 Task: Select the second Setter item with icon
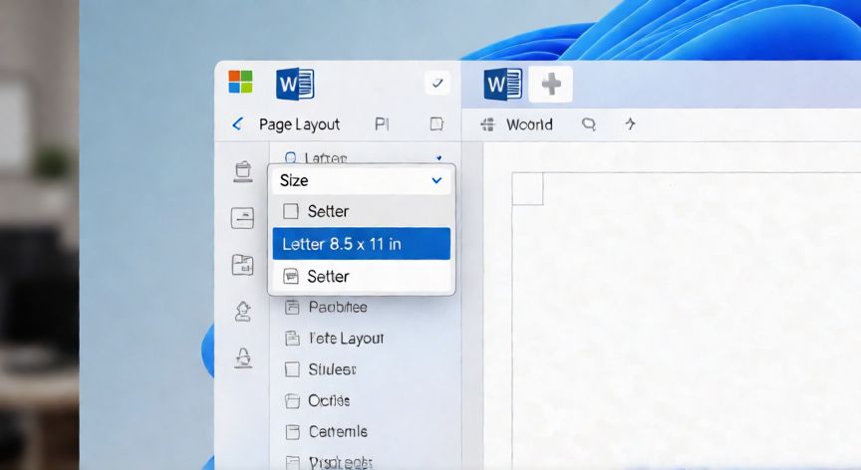pos(362,276)
